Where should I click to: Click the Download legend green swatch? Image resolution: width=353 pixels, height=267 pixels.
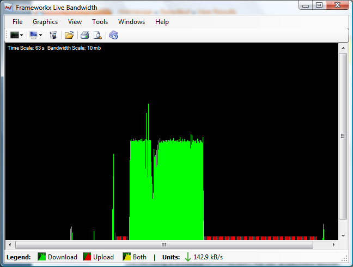tap(41, 257)
